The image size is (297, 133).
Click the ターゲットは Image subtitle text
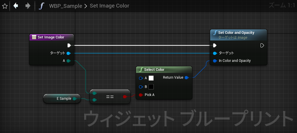(233, 38)
